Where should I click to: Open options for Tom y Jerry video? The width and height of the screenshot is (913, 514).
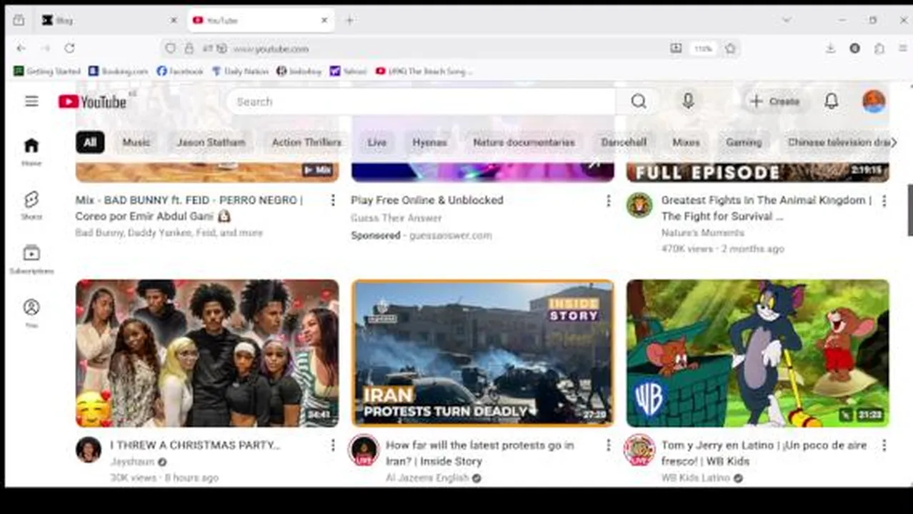coord(884,445)
